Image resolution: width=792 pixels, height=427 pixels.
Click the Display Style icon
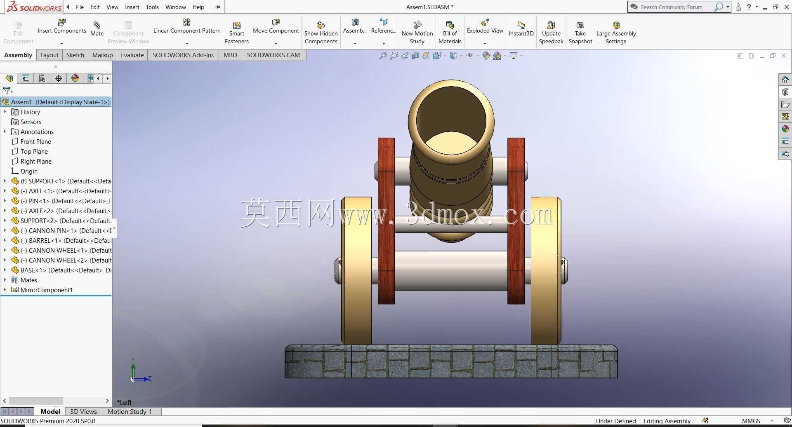(453, 56)
